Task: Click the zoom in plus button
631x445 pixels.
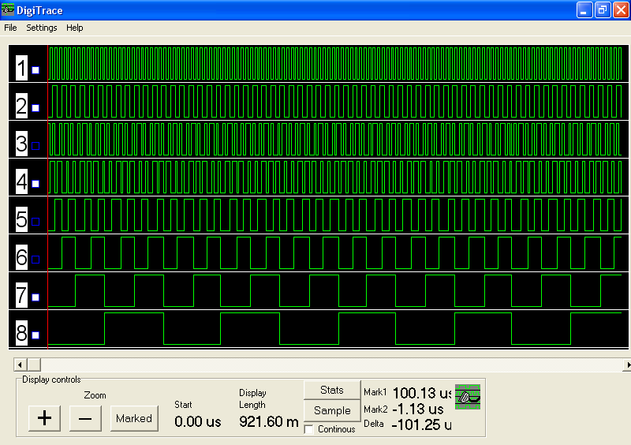Action: coord(45,418)
